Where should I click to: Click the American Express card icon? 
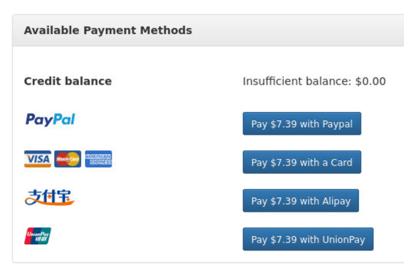point(98,159)
